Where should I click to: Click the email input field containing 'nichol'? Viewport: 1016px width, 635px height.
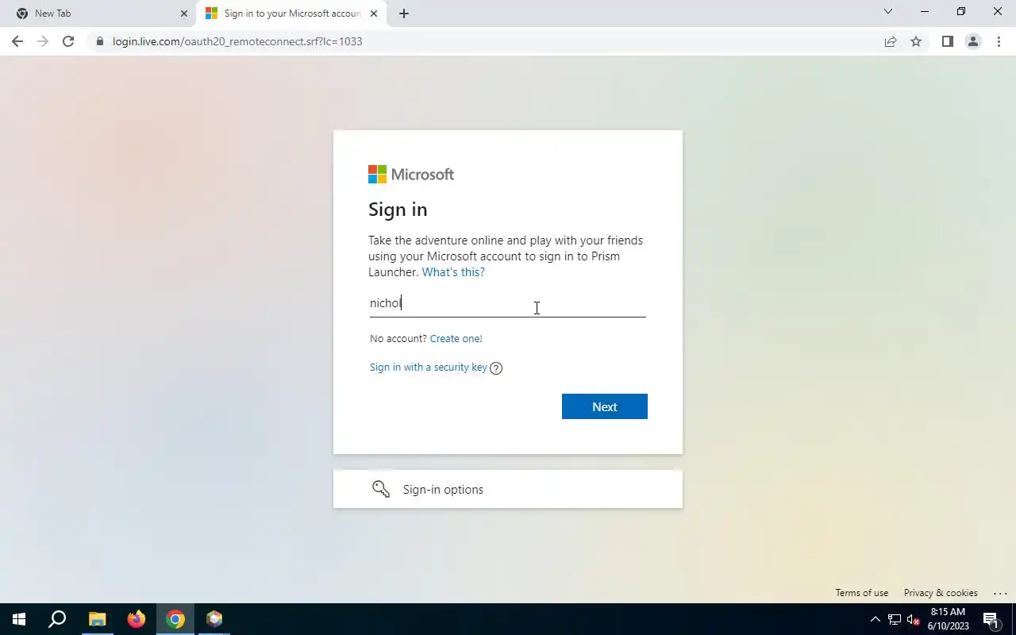coord(507,303)
